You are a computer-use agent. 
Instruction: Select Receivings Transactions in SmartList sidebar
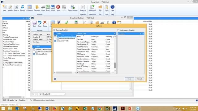[11, 51]
